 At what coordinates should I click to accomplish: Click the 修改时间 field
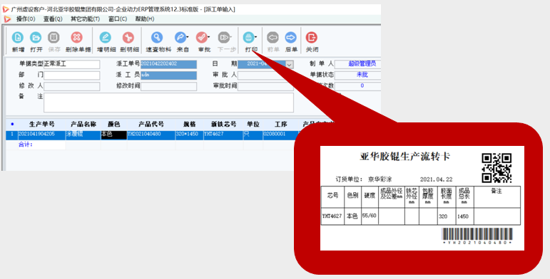click(x=169, y=86)
